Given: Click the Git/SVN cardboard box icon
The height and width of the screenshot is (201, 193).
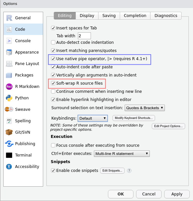Looking at the screenshot, I should point(9,132).
